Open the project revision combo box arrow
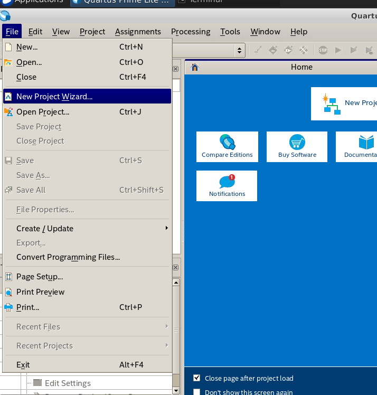Viewport: 377px width, 395px height. tap(240, 50)
